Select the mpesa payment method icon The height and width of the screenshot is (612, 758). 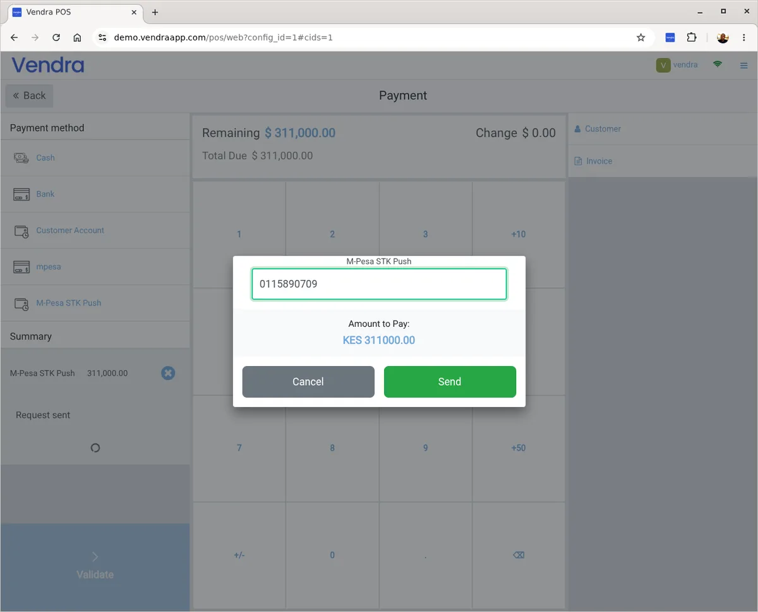pos(21,267)
